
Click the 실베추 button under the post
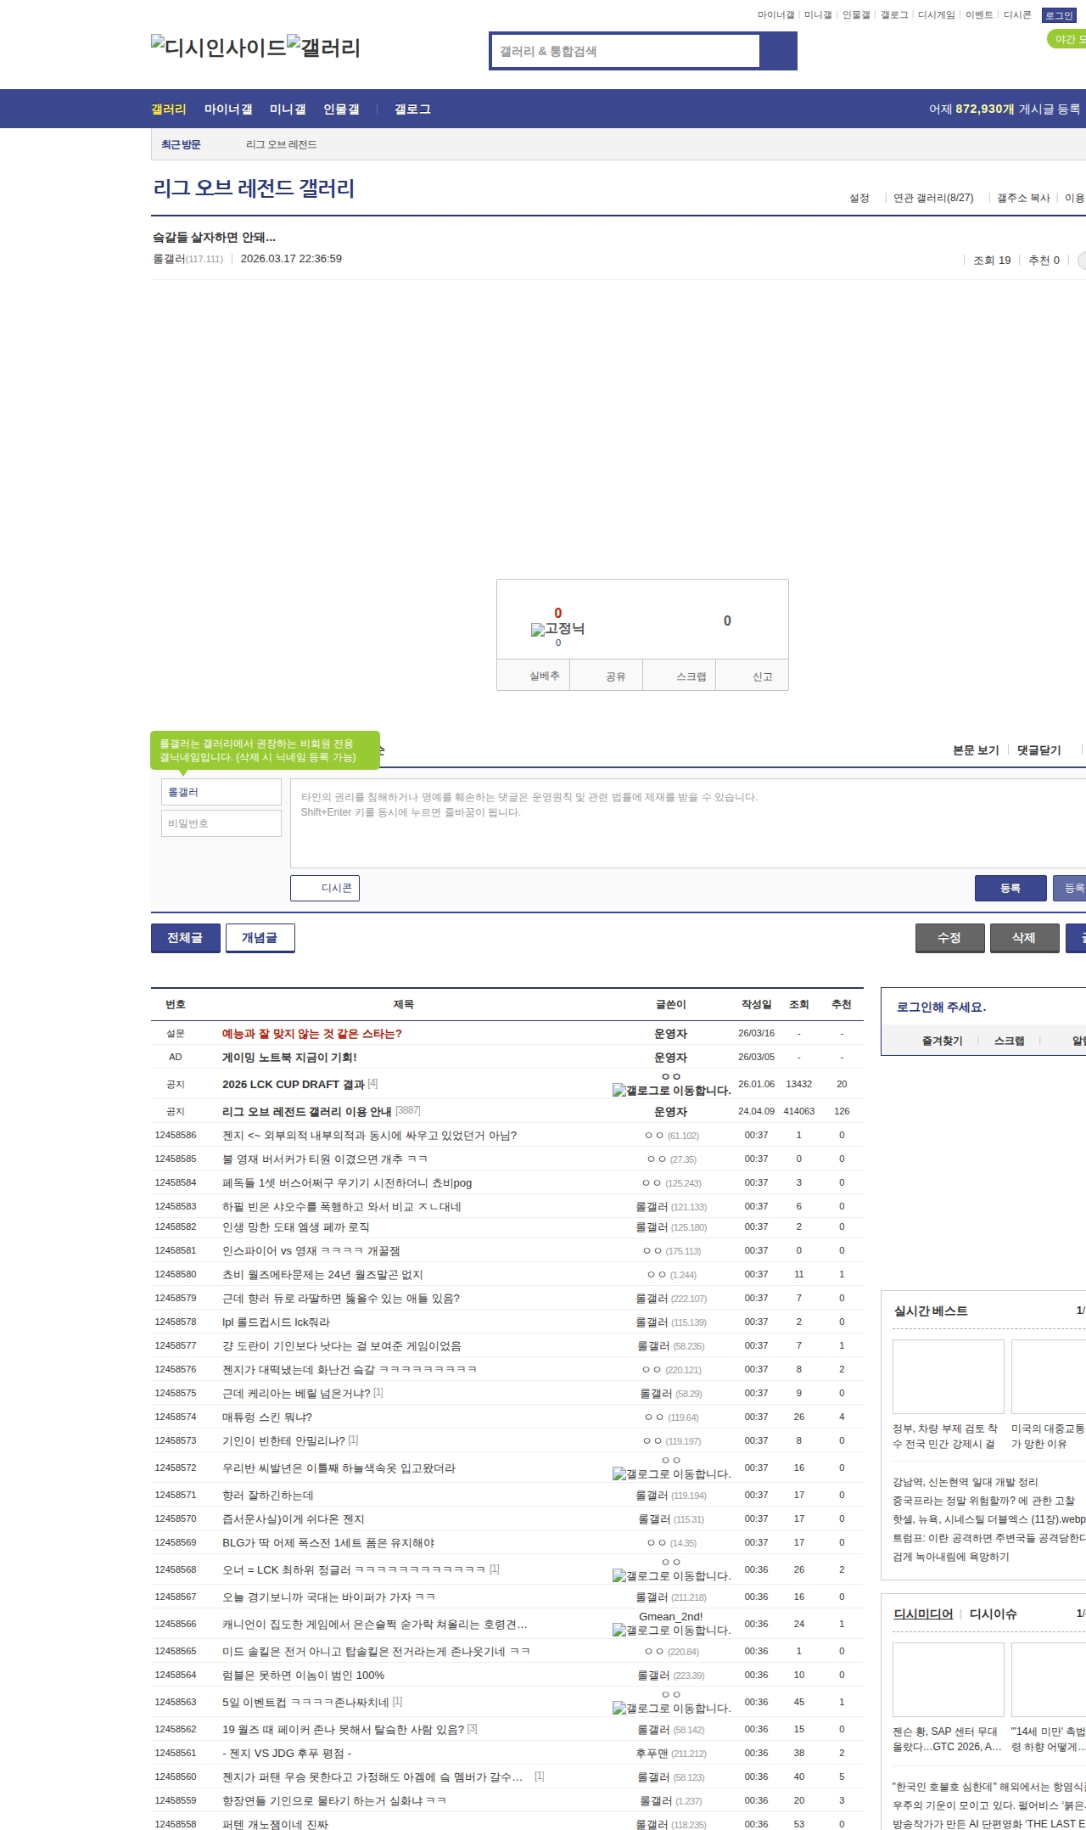(x=534, y=676)
